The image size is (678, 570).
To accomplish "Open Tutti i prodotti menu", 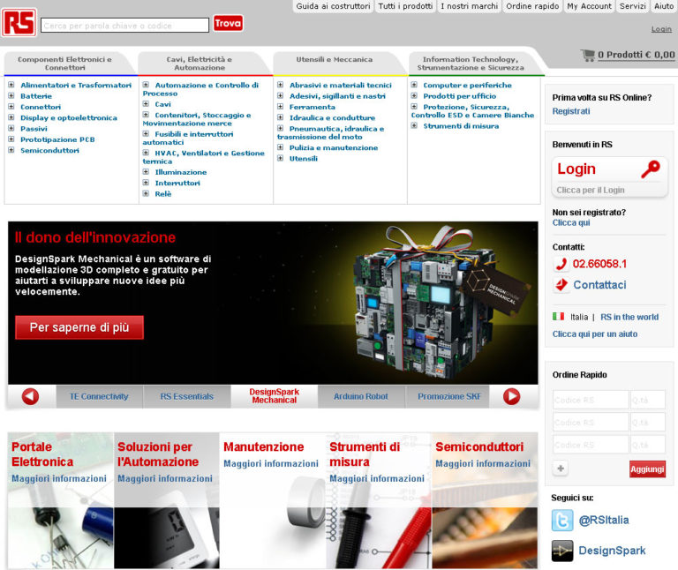I will (x=405, y=6).
